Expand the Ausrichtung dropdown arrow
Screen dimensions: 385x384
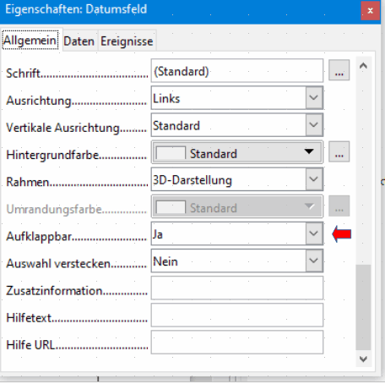314,97
